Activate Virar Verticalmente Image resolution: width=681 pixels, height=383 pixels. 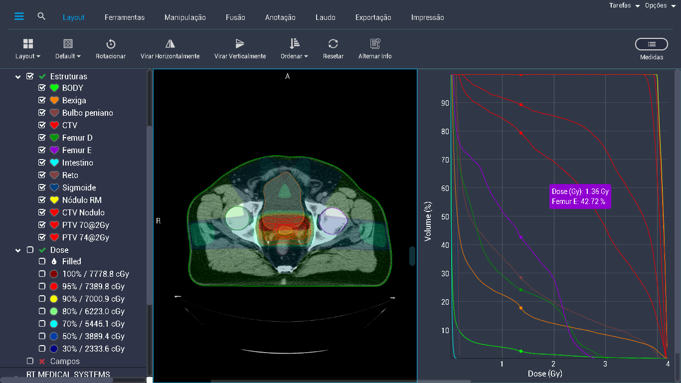tap(239, 48)
